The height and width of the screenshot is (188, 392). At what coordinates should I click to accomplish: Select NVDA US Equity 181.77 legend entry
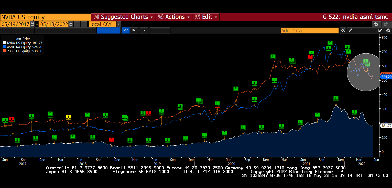coord(23,43)
